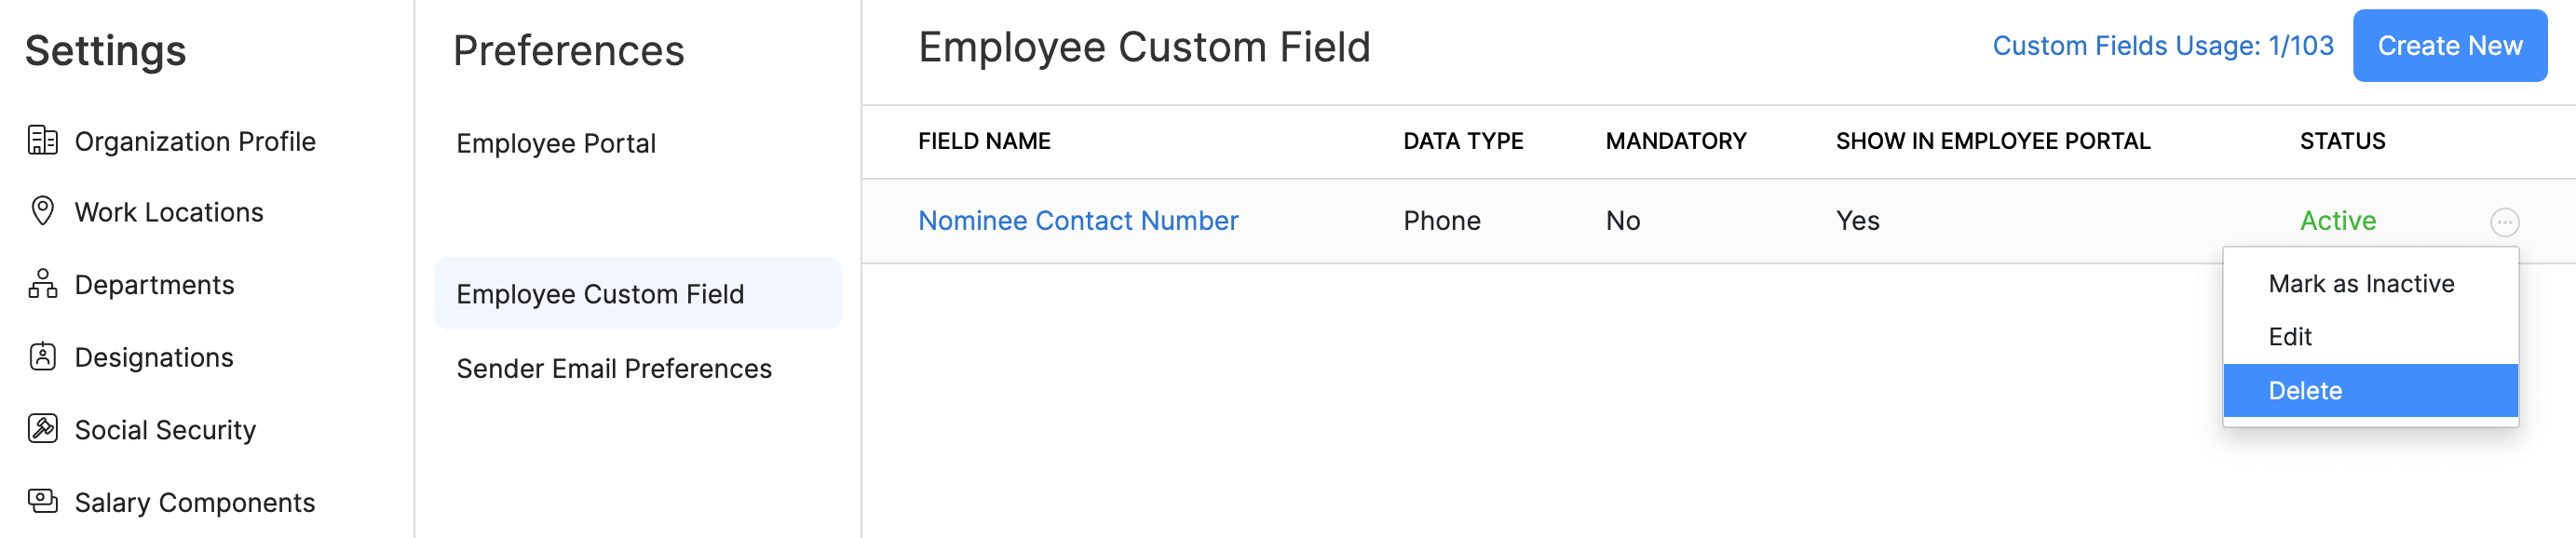2576x538 pixels.
Task: Click the Status column header
Action: [2341, 142]
